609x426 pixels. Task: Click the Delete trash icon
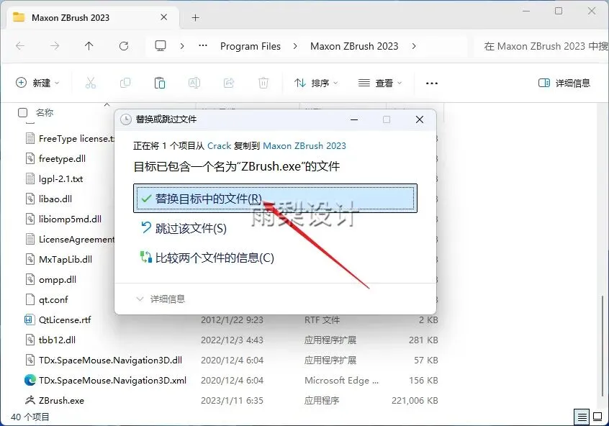tap(263, 83)
